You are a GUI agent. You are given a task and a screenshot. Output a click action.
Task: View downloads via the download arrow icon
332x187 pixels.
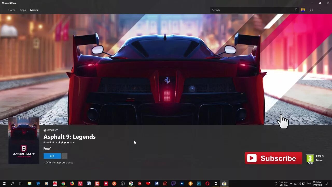point(310,10)
